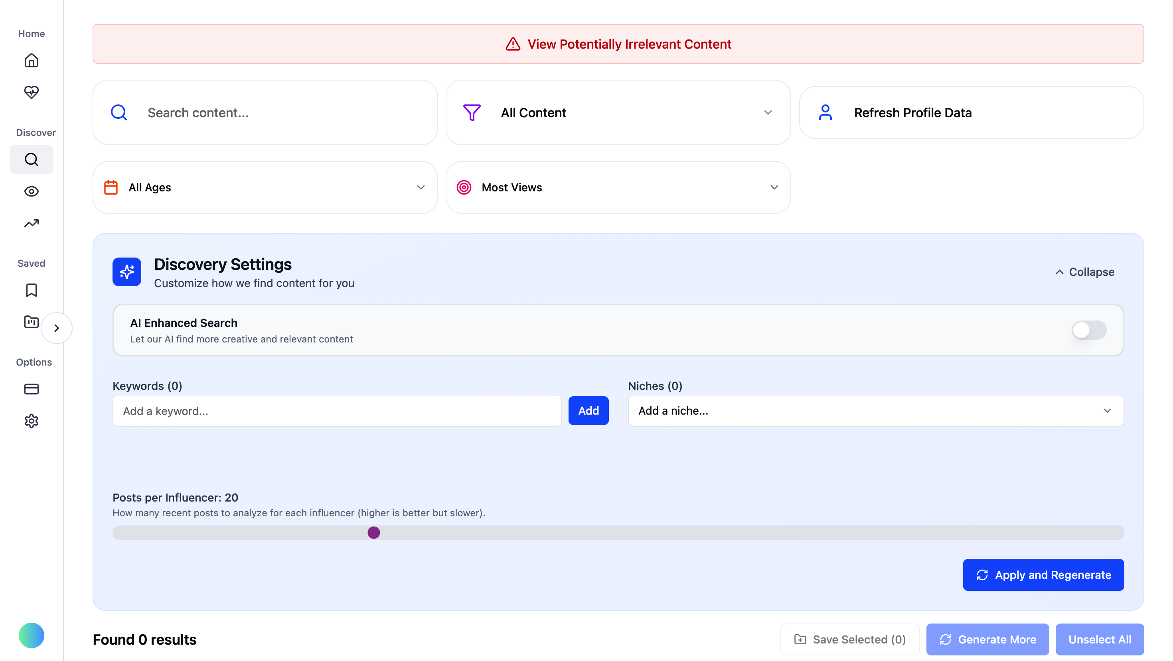Open the Home icon in sidebar
Image resolution: width=1173 pixels, height=661 pixels.
[32, 61]
